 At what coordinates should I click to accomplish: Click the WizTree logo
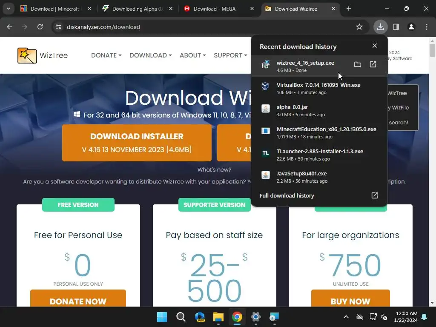[43, 56]
